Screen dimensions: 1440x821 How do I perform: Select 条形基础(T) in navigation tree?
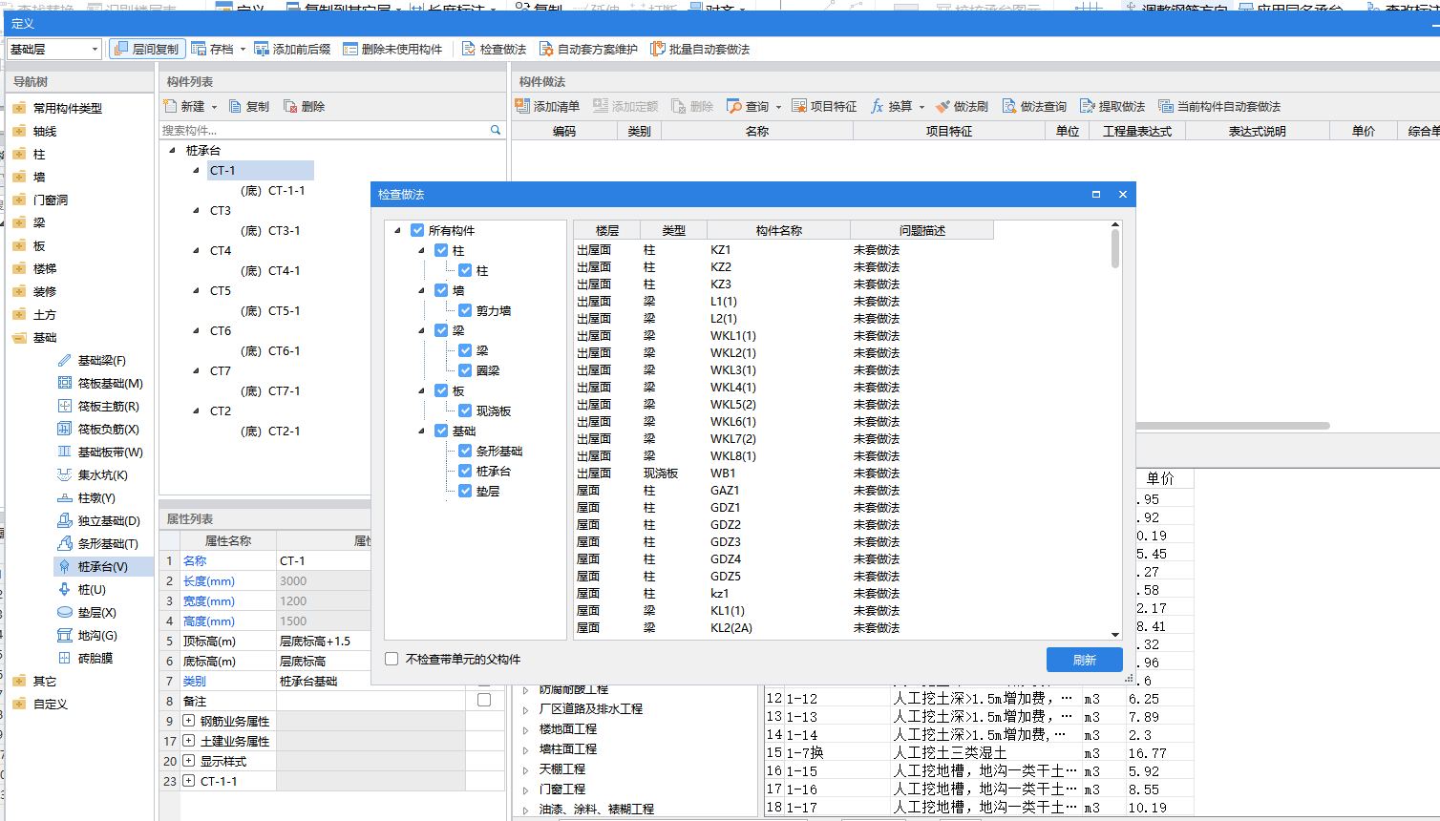pyautogui.click(x=108, y=543)
